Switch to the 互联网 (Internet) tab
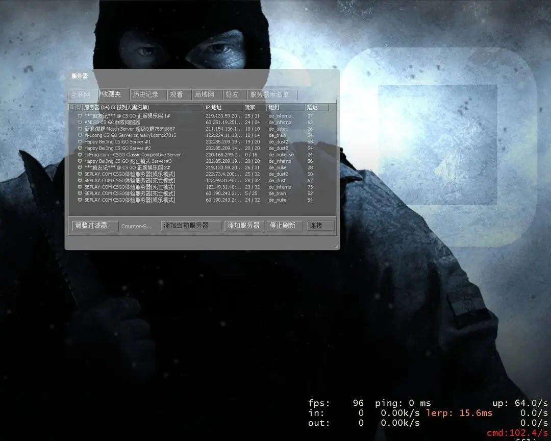Screen dimensions: 551x441 (81, 95)
